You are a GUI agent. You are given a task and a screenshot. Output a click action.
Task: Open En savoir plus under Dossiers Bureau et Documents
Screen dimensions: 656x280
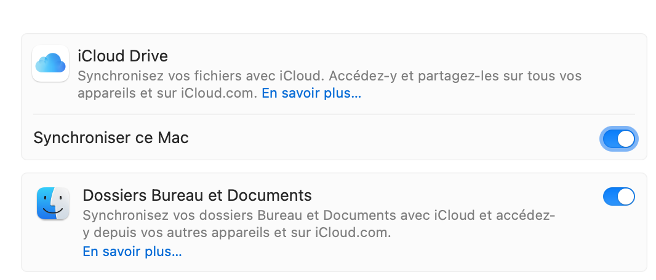132,251
